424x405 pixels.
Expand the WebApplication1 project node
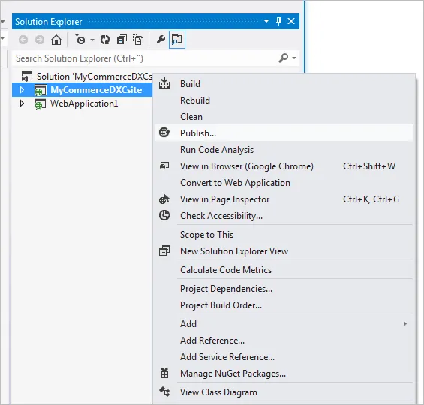point(23,103)
